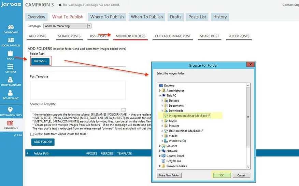Open the Dashboard icon in sidebar
The height and width of the screenshot is (186, 299).
(11, 27)
